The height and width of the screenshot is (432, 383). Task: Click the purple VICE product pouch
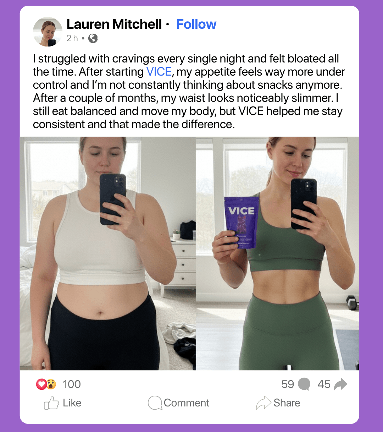click(x=241, y=222)
